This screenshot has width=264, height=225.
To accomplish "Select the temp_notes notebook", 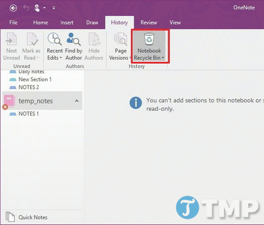I will (x=42, y=101).
